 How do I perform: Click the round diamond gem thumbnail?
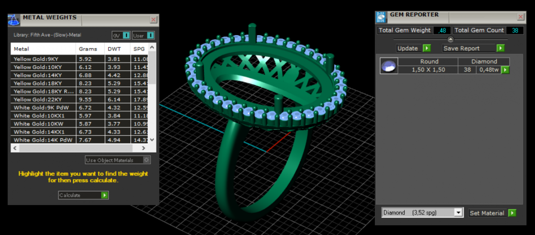coord(388,66)
